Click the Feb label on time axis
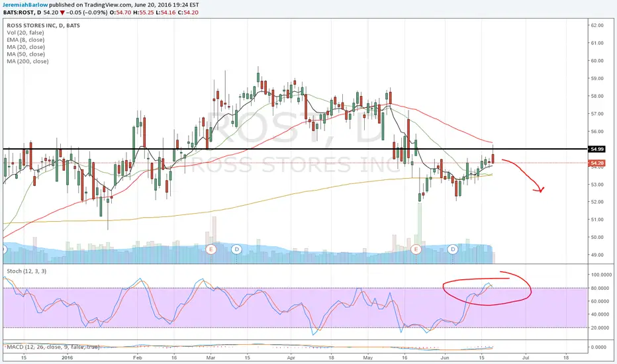This screenshot has width=617, height=364. coord(137,357)
